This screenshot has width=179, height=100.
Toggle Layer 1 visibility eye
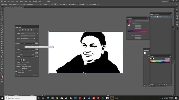[x=151, y=17]
